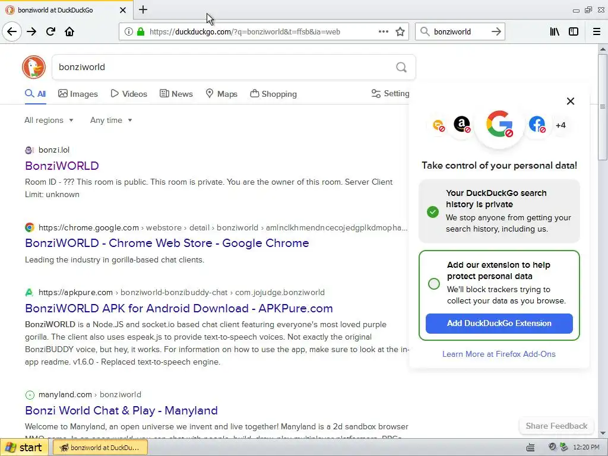
Task: Open Bonzi World Chat & Play - Manyland
Action: point(121,410)
